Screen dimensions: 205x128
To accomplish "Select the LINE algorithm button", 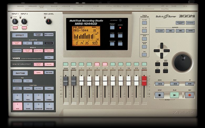I will (x=38, y=43).
